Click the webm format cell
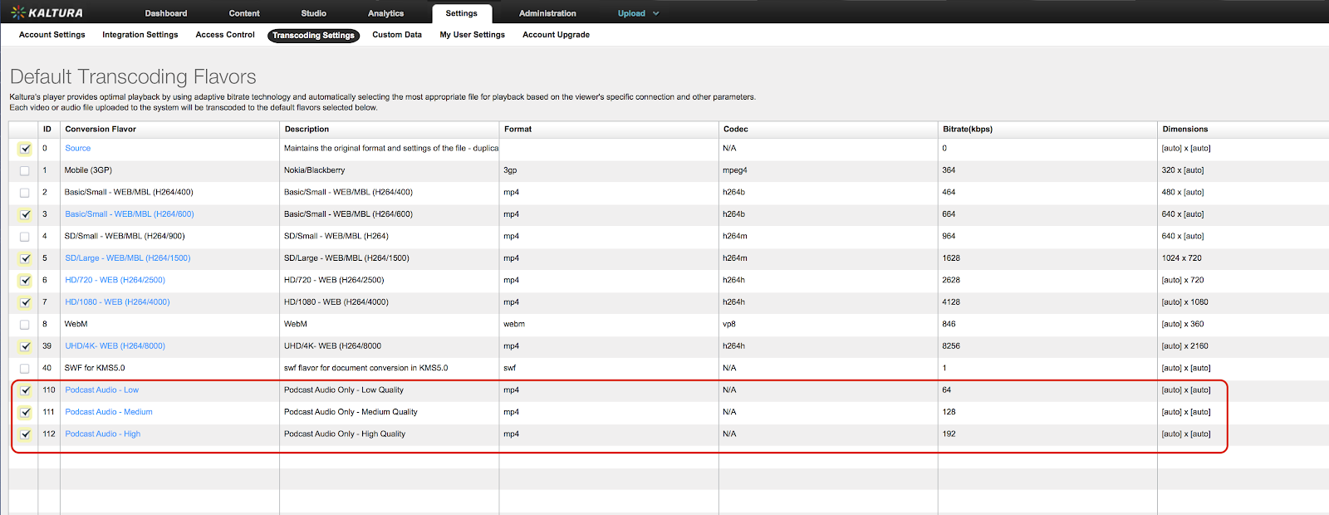This screenshot has height=515, width=1329. pyautogui.click(x=514, y=324)
